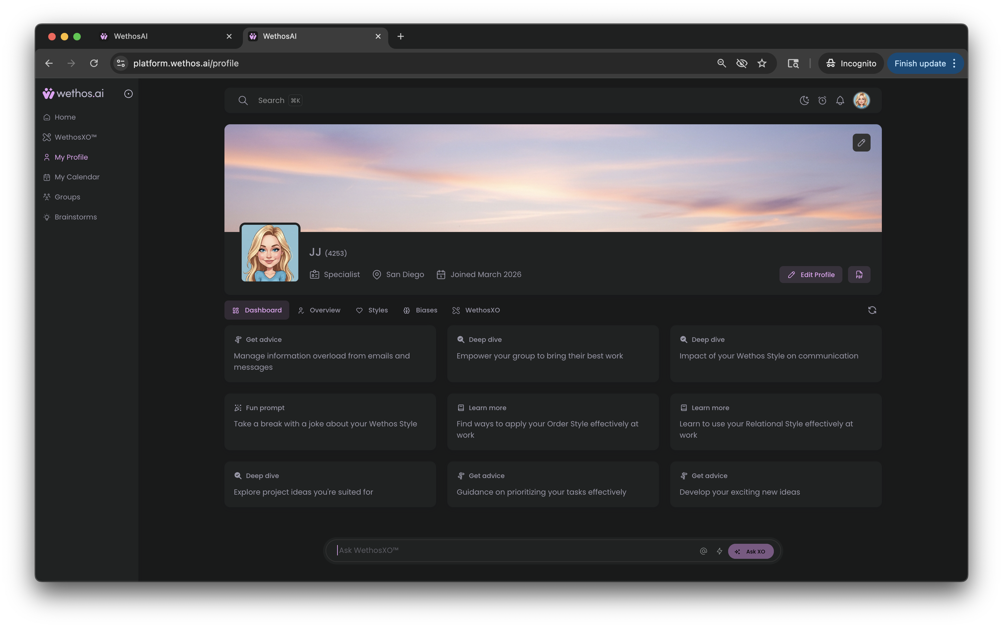Click the Ask XO button
The image size is (1003, 628).
point(750,551)
